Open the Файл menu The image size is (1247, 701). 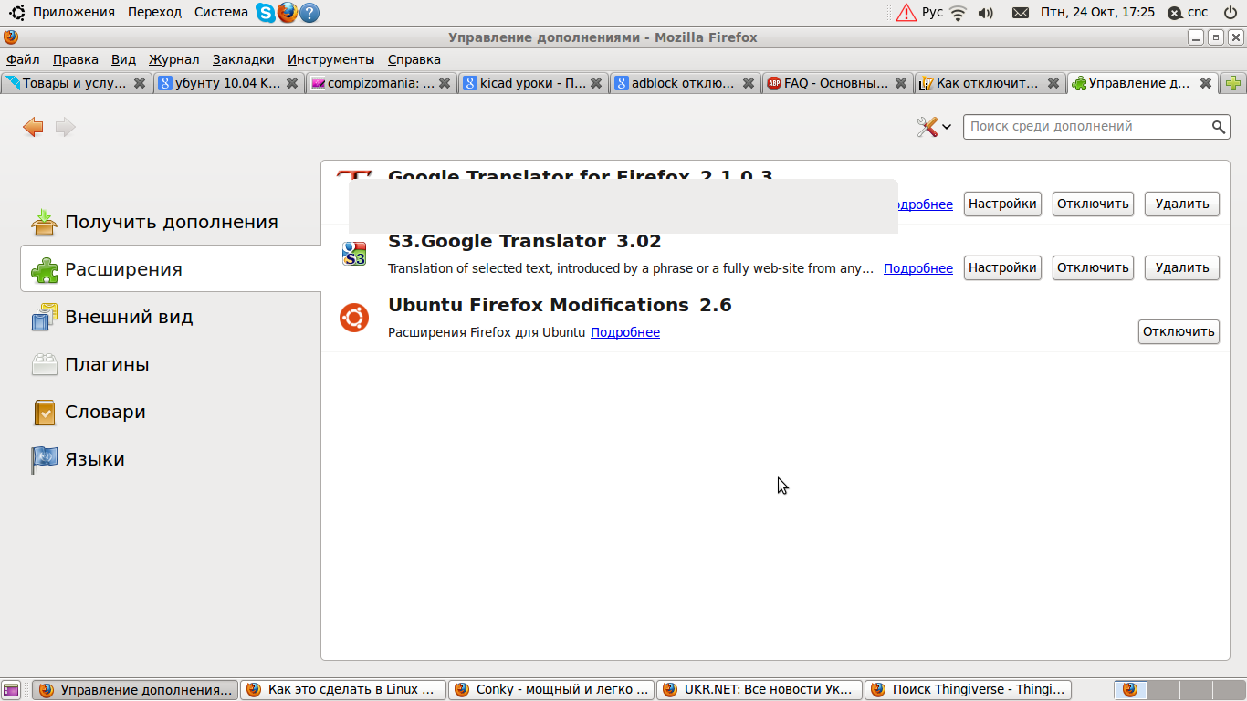coord(23,59)
